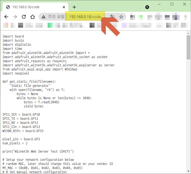This screenshot has height=174, width=191.
Task: Click 'import ...adafruit_wiznet5k_socket as socket' line
Action: point(55,57)
